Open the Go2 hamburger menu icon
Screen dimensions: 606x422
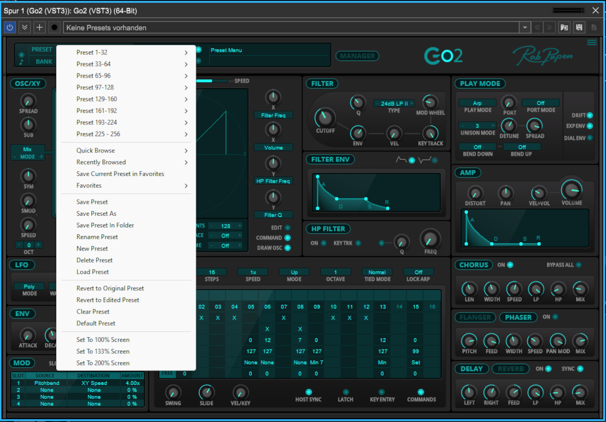[592, 43]
